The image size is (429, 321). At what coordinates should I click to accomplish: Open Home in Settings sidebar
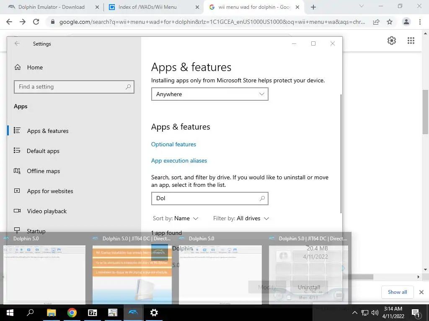(28, 67)
